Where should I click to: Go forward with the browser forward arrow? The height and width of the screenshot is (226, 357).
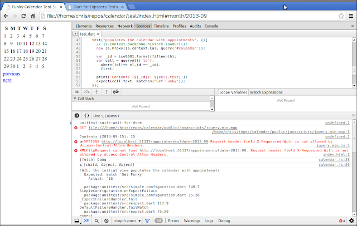[x=15, y=16]
